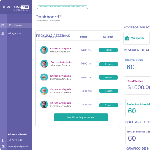Image resolution: width=150 pixels, height=150 pixels.
Task: Open the medipass PRO logo
Action: tap(16, 8)
